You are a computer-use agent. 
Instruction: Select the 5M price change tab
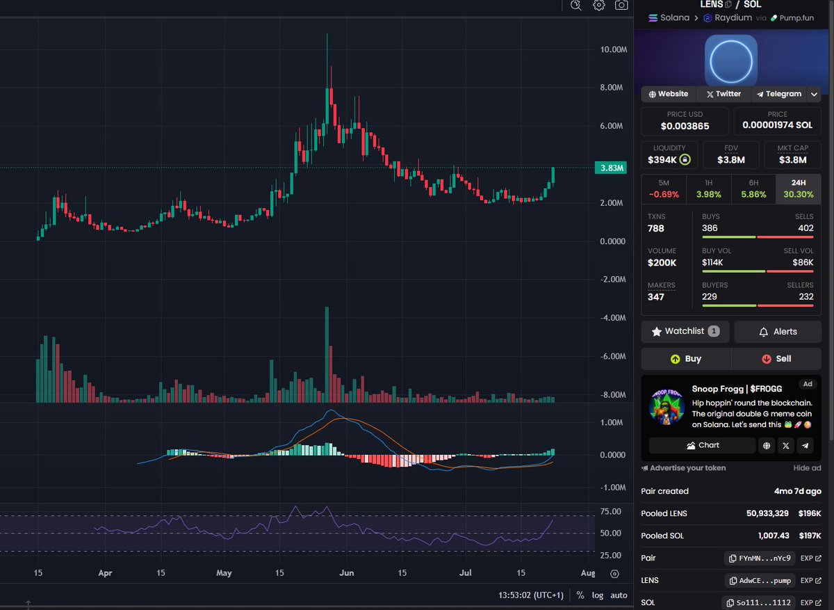(x=663, y=189)
